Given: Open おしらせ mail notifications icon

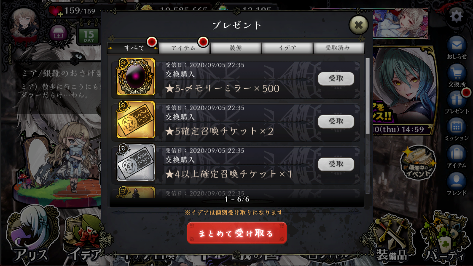Looking at the screenshot, I should click(x=457, y=47).
